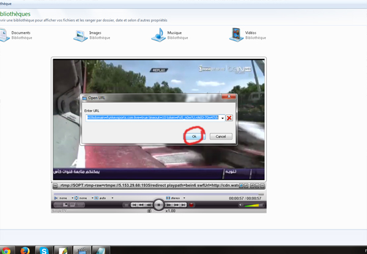
Task: Clear the URL with the red X
Action: [x=229, y=118]
